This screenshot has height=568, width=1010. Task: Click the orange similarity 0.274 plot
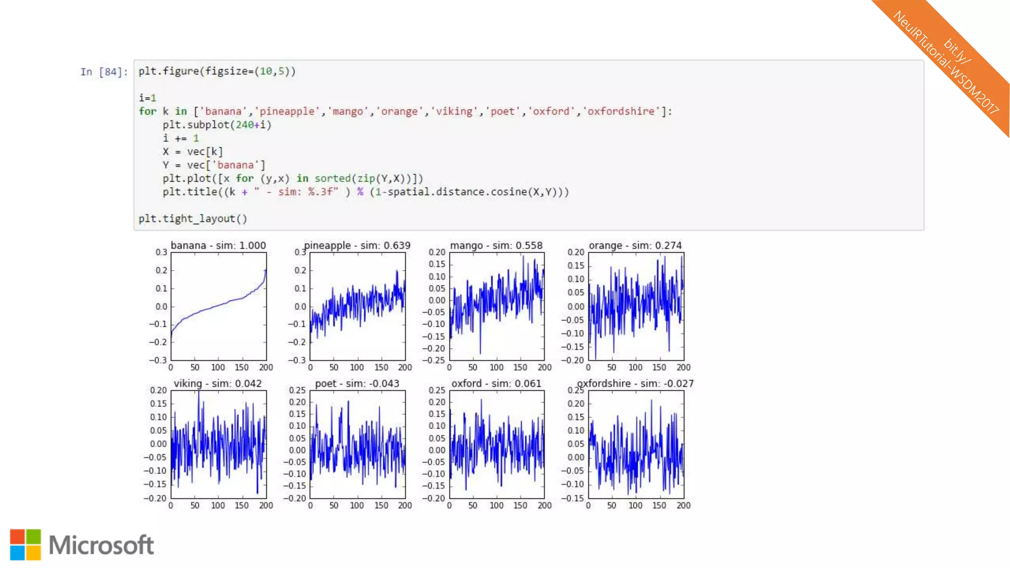coord(636,306)
